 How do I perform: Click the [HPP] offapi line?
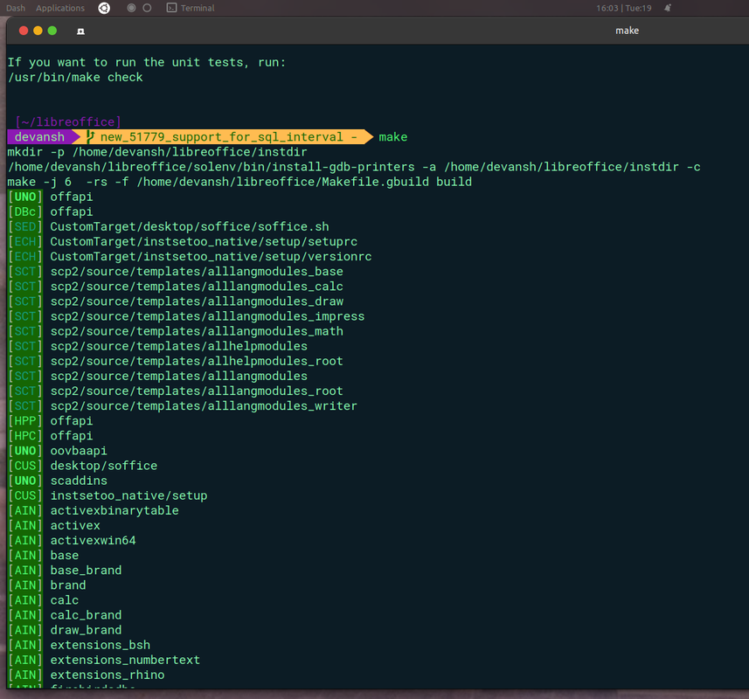coord(50,420)
